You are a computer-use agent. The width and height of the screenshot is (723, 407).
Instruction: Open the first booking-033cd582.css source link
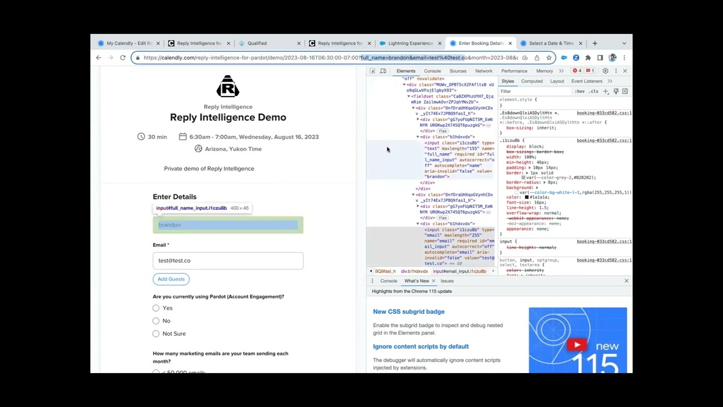(604, 113)
